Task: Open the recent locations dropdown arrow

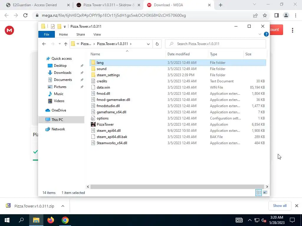Action: coord(60,44)
